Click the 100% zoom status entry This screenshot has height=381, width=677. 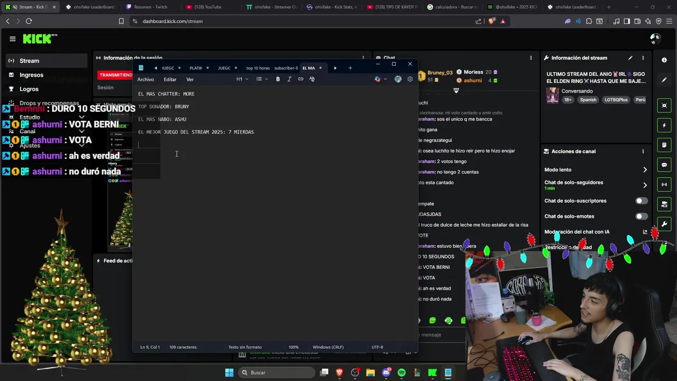[x=294, y=347]
